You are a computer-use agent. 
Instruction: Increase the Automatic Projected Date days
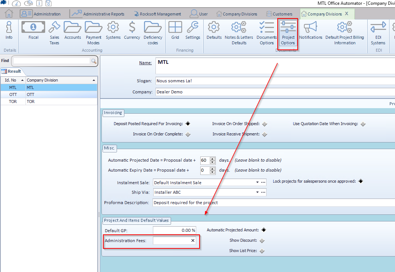tap(212, 159)
